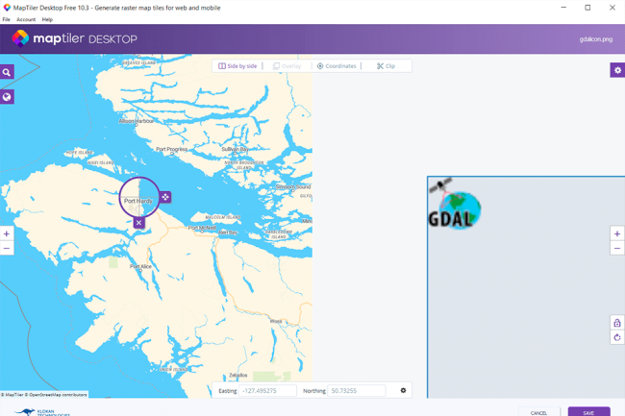Click the Easting input field
625x416 pixels.
[267, 390]
